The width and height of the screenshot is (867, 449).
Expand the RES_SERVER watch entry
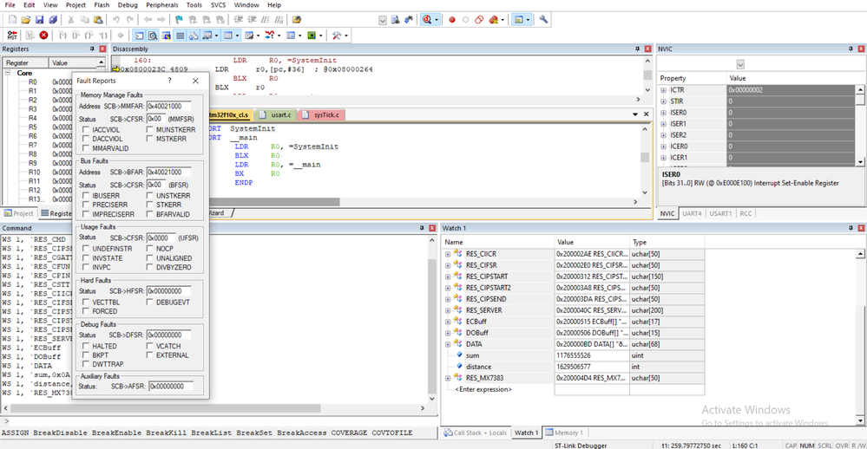pyautogui.click(x=449, y=309)
